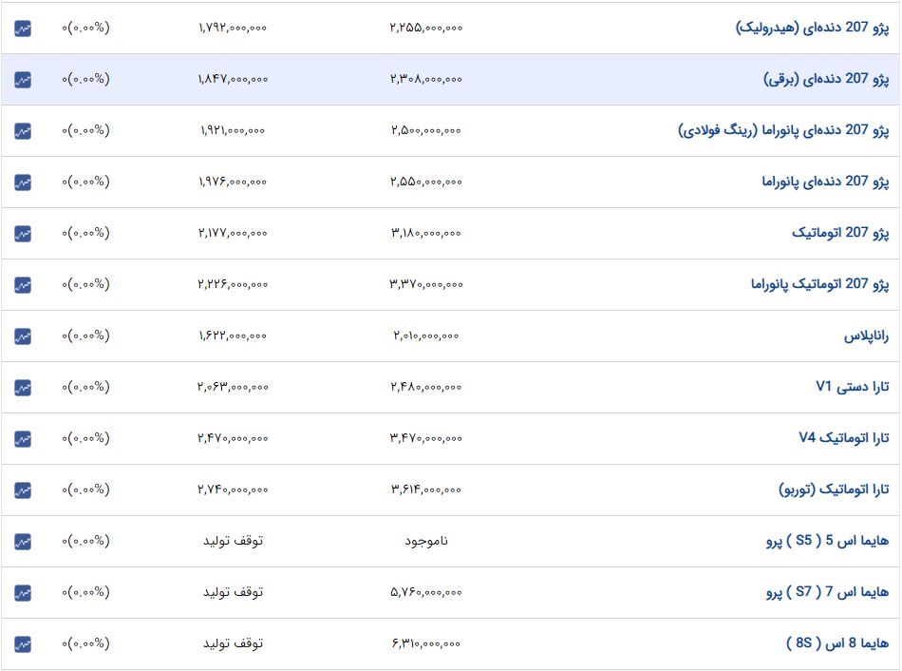Image resolution: width=902 pixels, height=671 pixels.
Task: Select market price ۲,۲۵۵,۰۰۰,۰۰۰
Action: pos(425,28)
